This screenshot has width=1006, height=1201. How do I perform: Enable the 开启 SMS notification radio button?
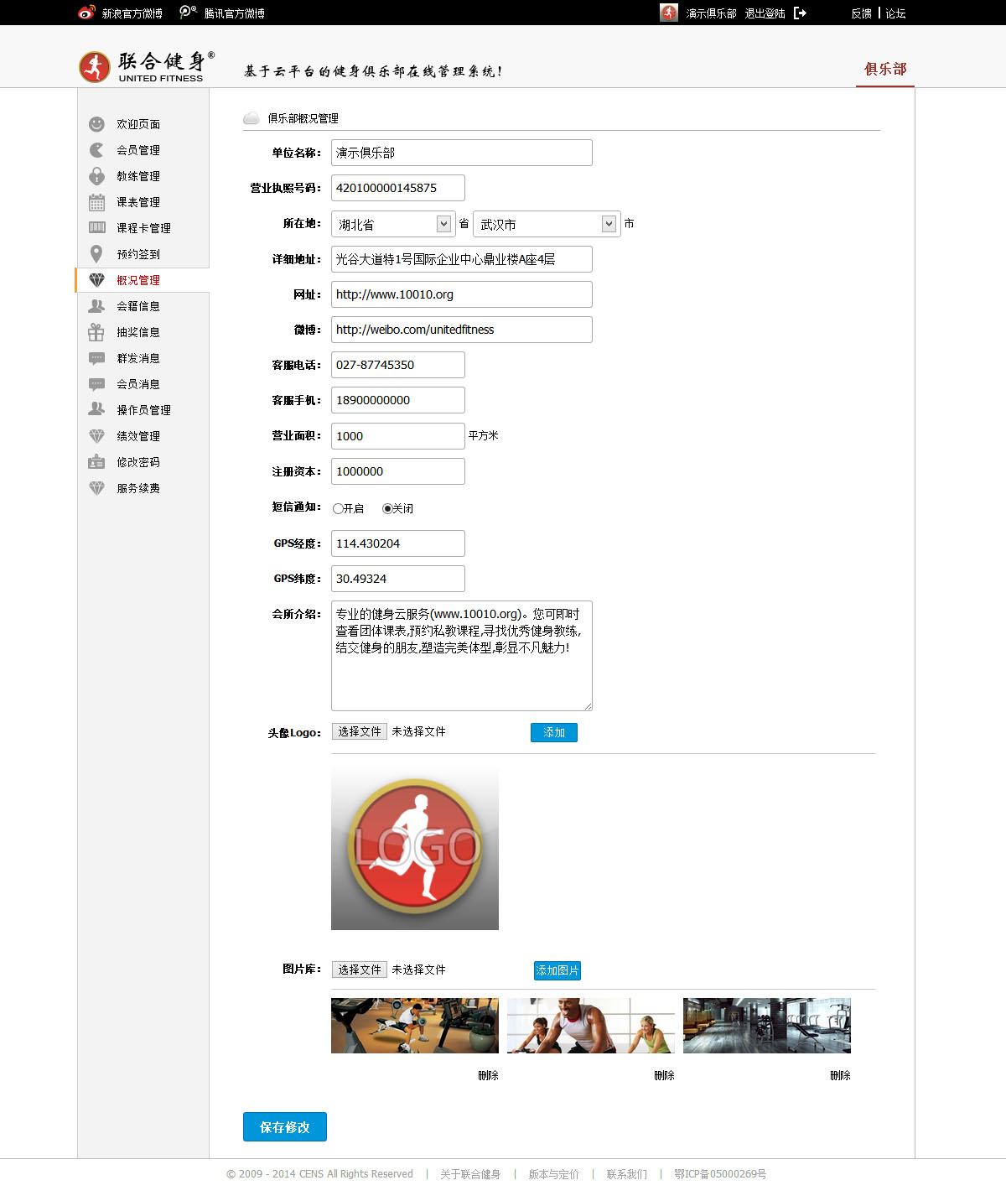[338, 508]
